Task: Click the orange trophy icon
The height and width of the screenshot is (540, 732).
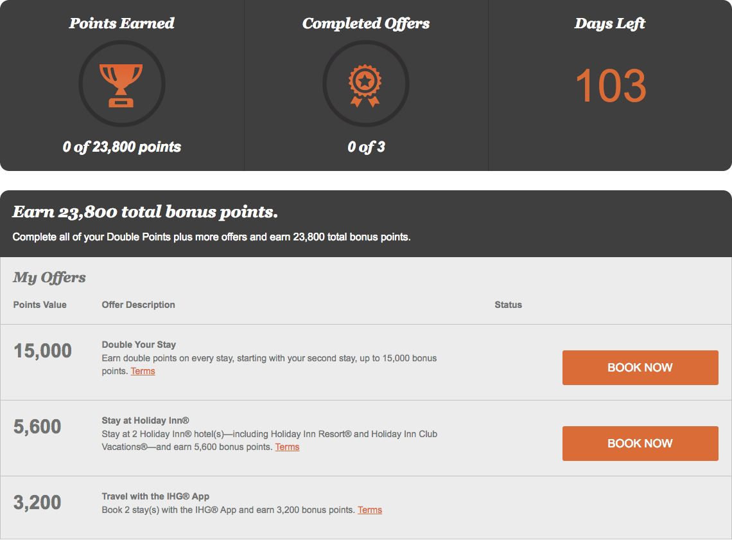Action: [x=121, y=85]
